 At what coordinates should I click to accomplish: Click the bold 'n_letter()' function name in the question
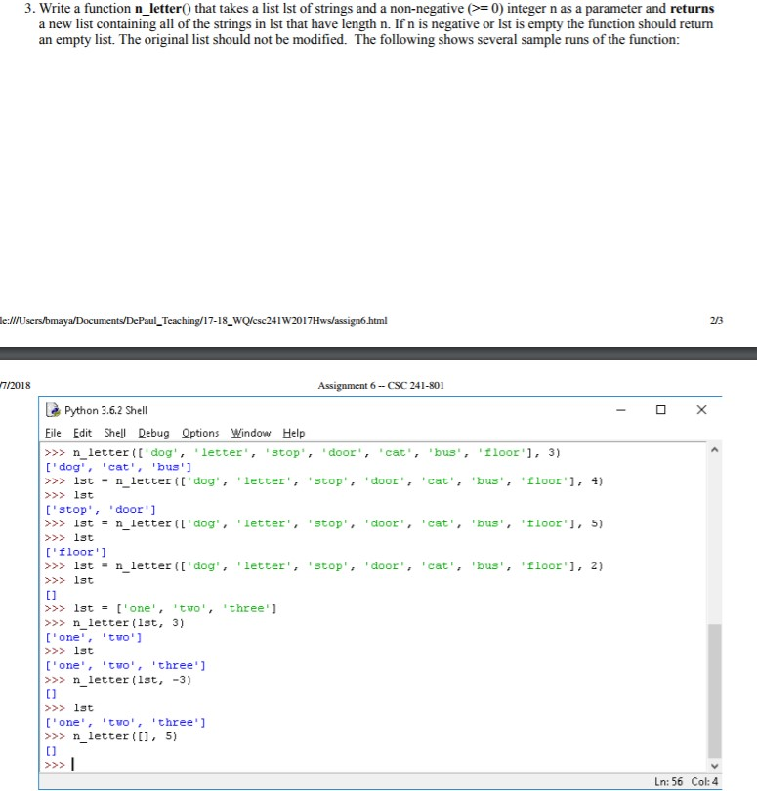click(162, 9)
